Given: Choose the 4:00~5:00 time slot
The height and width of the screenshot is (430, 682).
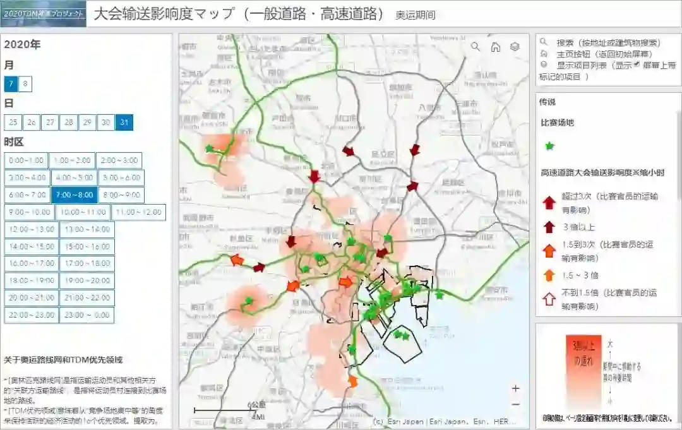Looking at the screenshot, I should (75, 177).
